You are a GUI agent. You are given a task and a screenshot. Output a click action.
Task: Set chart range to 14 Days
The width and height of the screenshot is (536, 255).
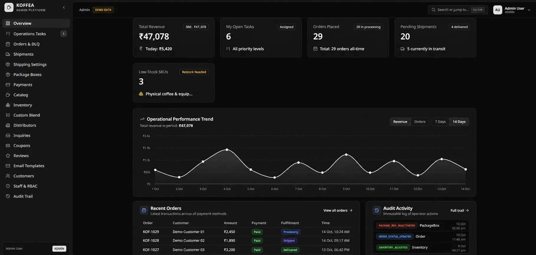(459, 122)
